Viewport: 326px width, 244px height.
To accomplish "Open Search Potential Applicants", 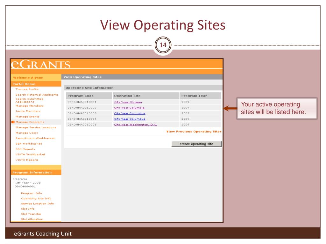I will point(37,95).
